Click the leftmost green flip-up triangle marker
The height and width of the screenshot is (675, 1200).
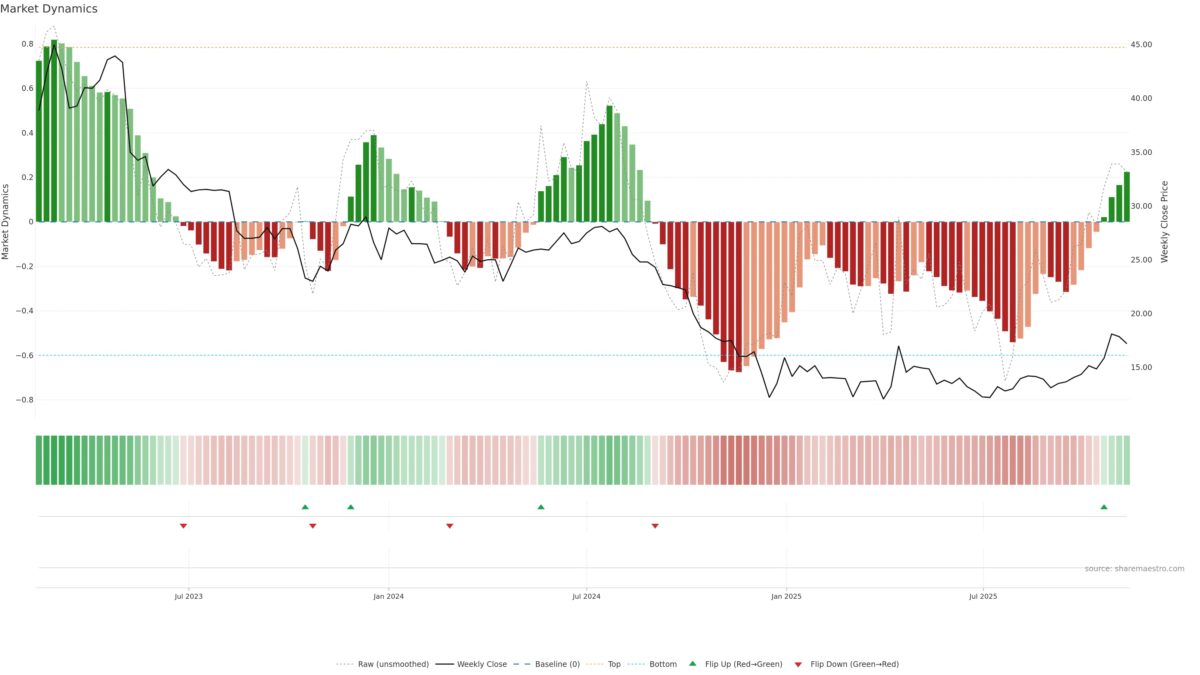(x=305, y=507)
